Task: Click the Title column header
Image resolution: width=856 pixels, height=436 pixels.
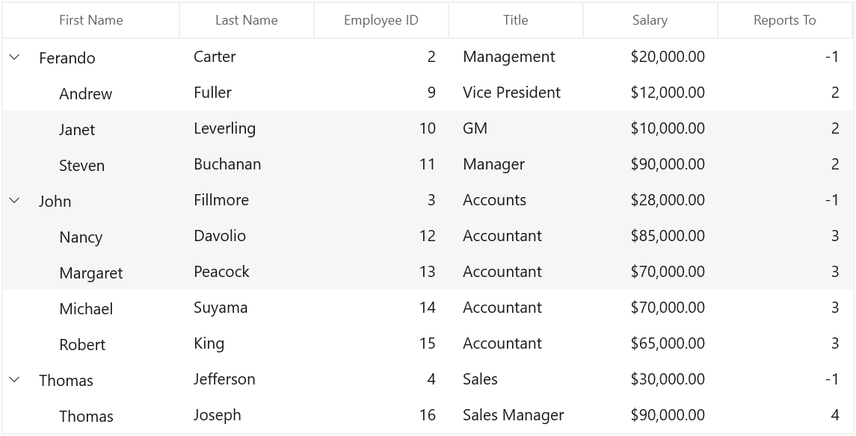Action: [516, 20]
